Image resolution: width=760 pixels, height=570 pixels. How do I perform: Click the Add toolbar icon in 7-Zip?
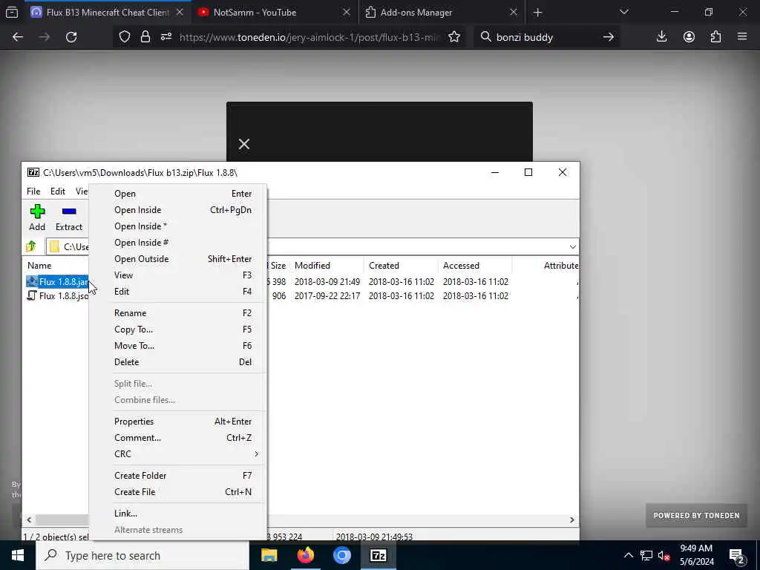tap(37, 217)
